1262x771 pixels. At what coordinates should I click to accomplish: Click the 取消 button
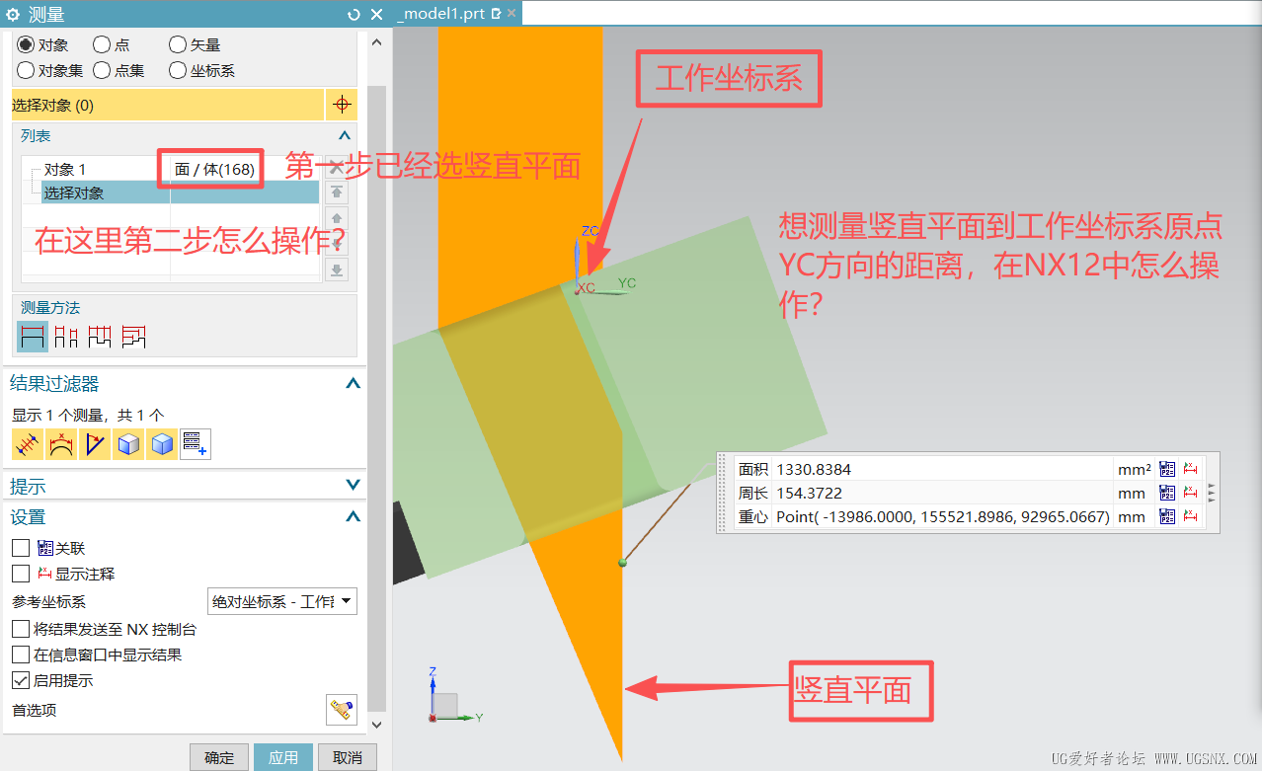pos(348,757)
